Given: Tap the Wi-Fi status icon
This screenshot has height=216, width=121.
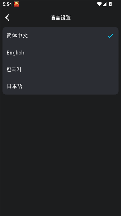Looking at the screenshot, I should (x=99, y=4).
